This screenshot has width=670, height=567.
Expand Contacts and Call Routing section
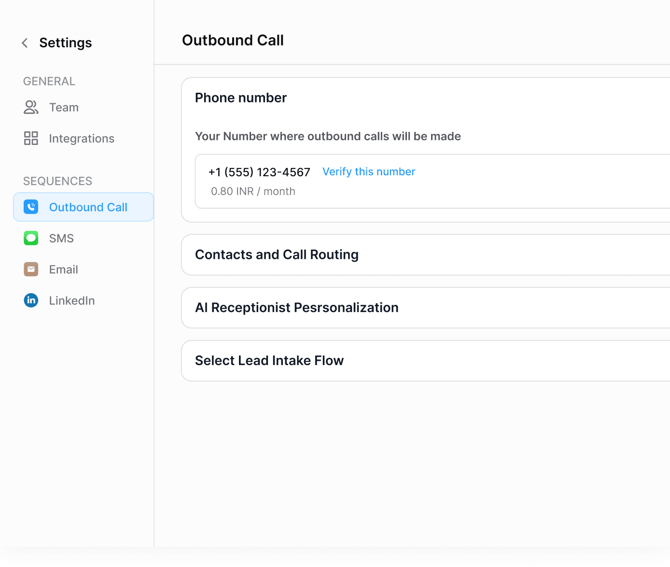point(277,255)
